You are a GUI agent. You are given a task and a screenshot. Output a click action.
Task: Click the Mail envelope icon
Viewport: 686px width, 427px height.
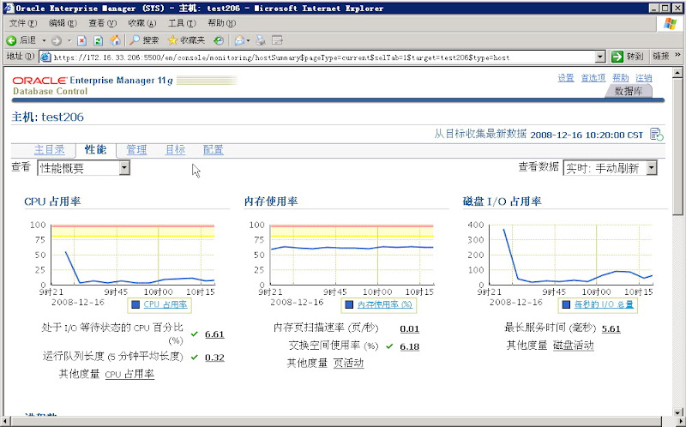tap(239, 40)
